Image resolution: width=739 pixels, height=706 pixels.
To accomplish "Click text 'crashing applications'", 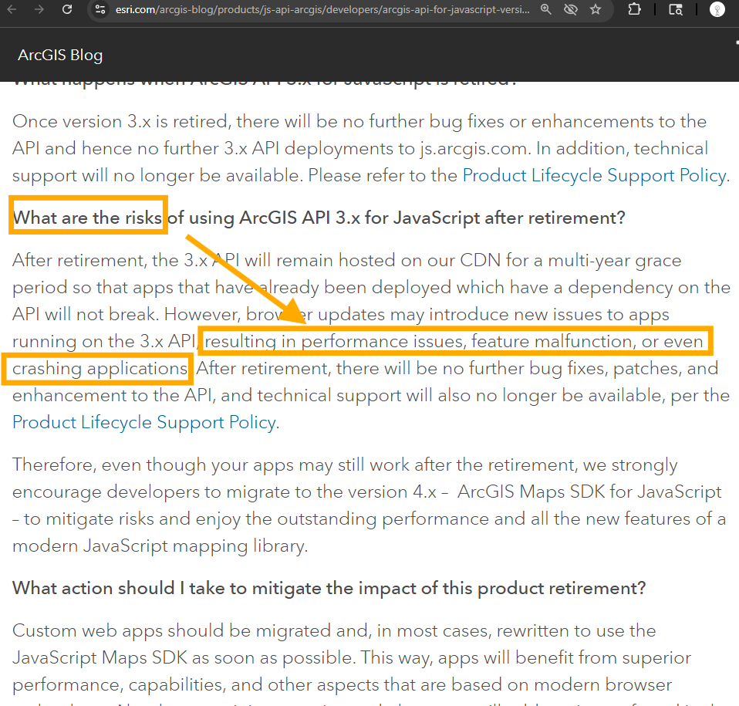I will [x=100, y=369].
